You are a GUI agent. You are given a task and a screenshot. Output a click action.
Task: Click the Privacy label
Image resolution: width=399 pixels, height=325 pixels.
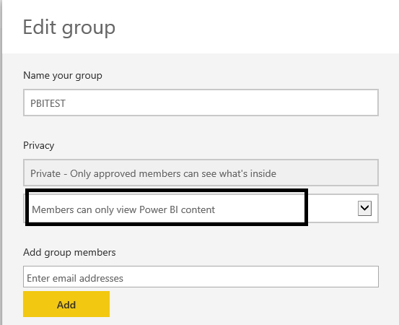(39, 146)
